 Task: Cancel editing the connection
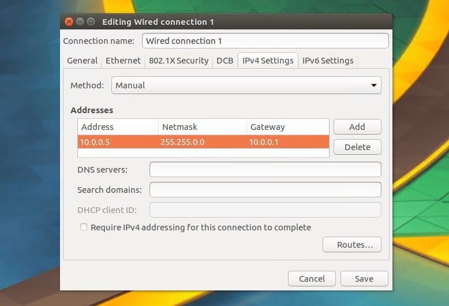pos(312,278)
